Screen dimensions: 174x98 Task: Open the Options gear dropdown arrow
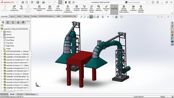[76, 2]
